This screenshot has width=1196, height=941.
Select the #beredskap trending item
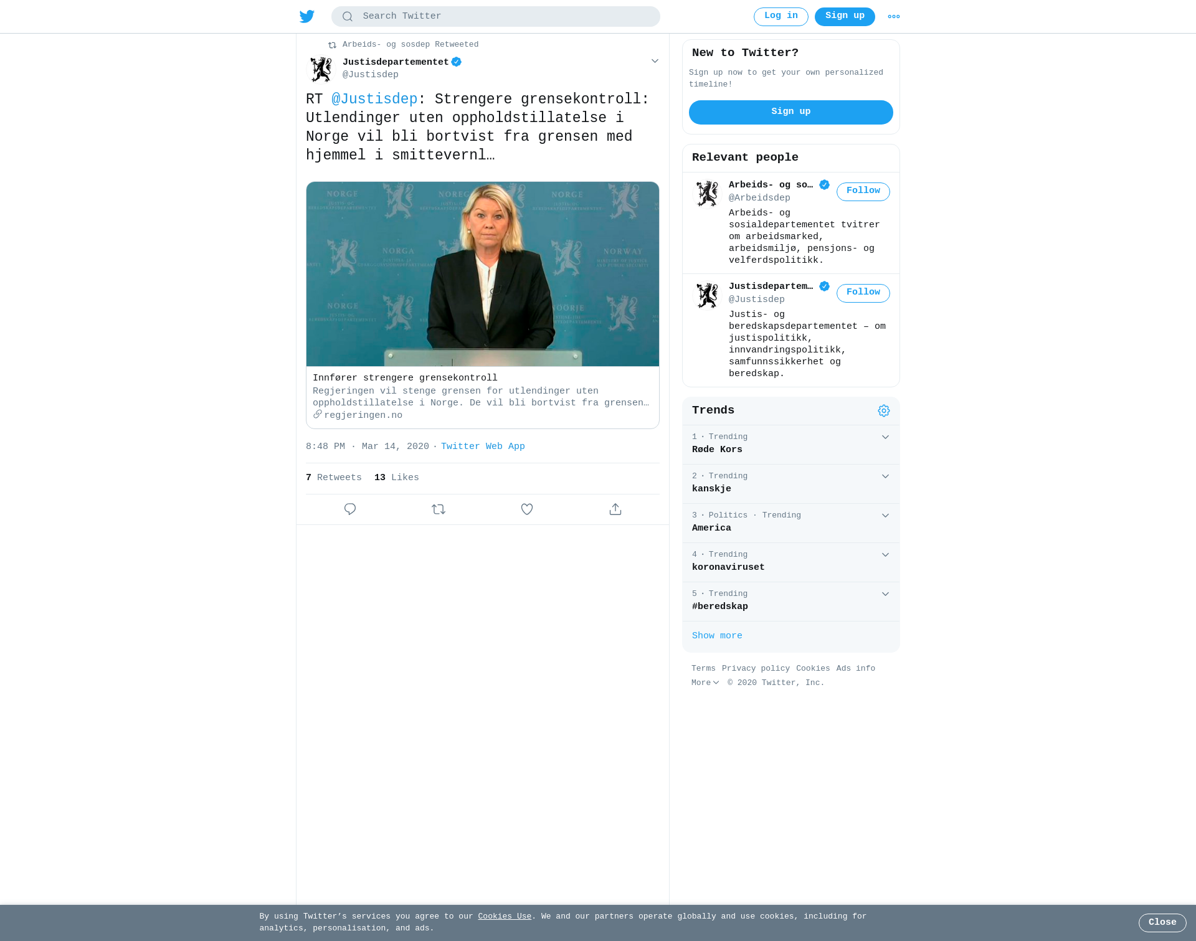(791, 602)
